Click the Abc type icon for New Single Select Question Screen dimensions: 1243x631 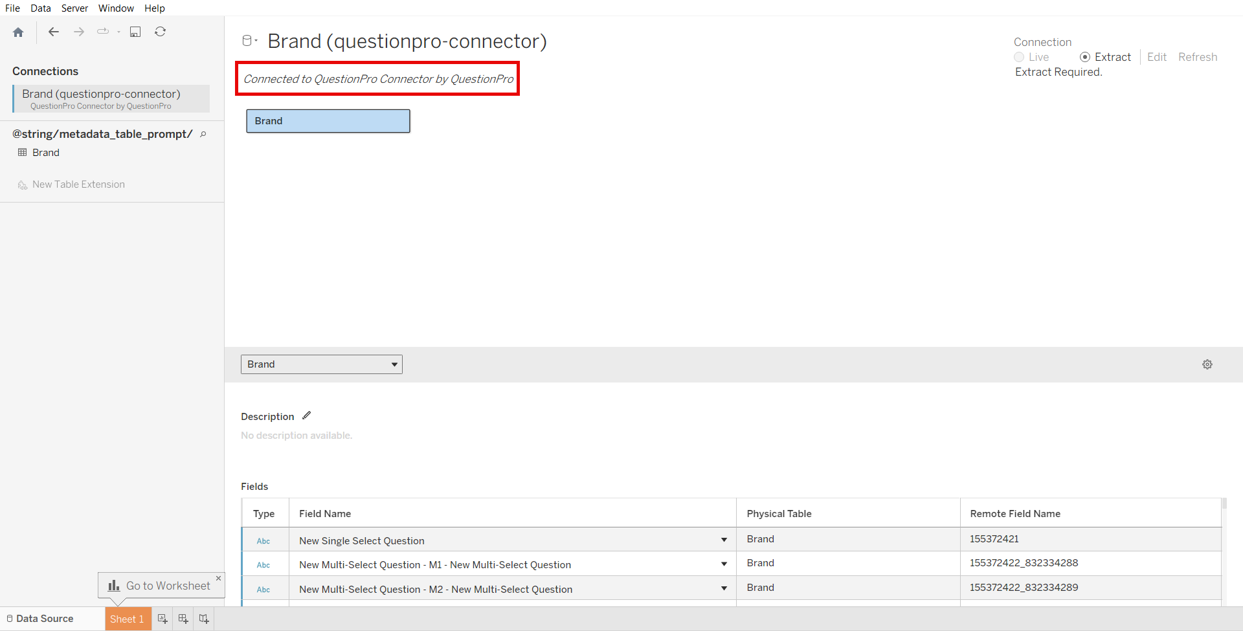263,541
